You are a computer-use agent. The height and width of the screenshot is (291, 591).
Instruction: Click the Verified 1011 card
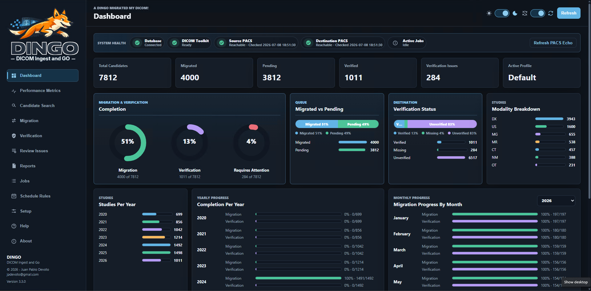(x=378, y=73)
